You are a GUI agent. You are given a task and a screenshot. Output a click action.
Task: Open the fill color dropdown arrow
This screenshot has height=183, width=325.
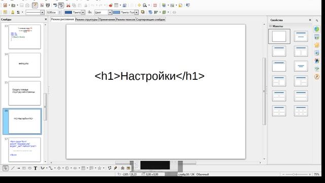(x=137, y=12)
